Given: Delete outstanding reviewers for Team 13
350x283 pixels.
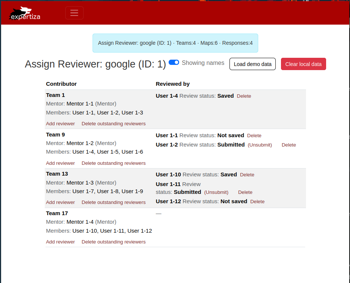Looking at the screenshot, I should (113, 202).
